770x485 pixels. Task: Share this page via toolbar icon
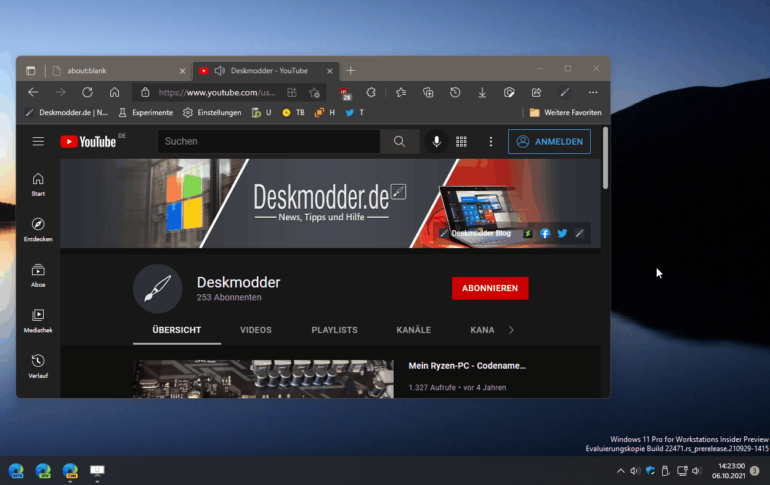pyautogui.click(x=537, y=92)
